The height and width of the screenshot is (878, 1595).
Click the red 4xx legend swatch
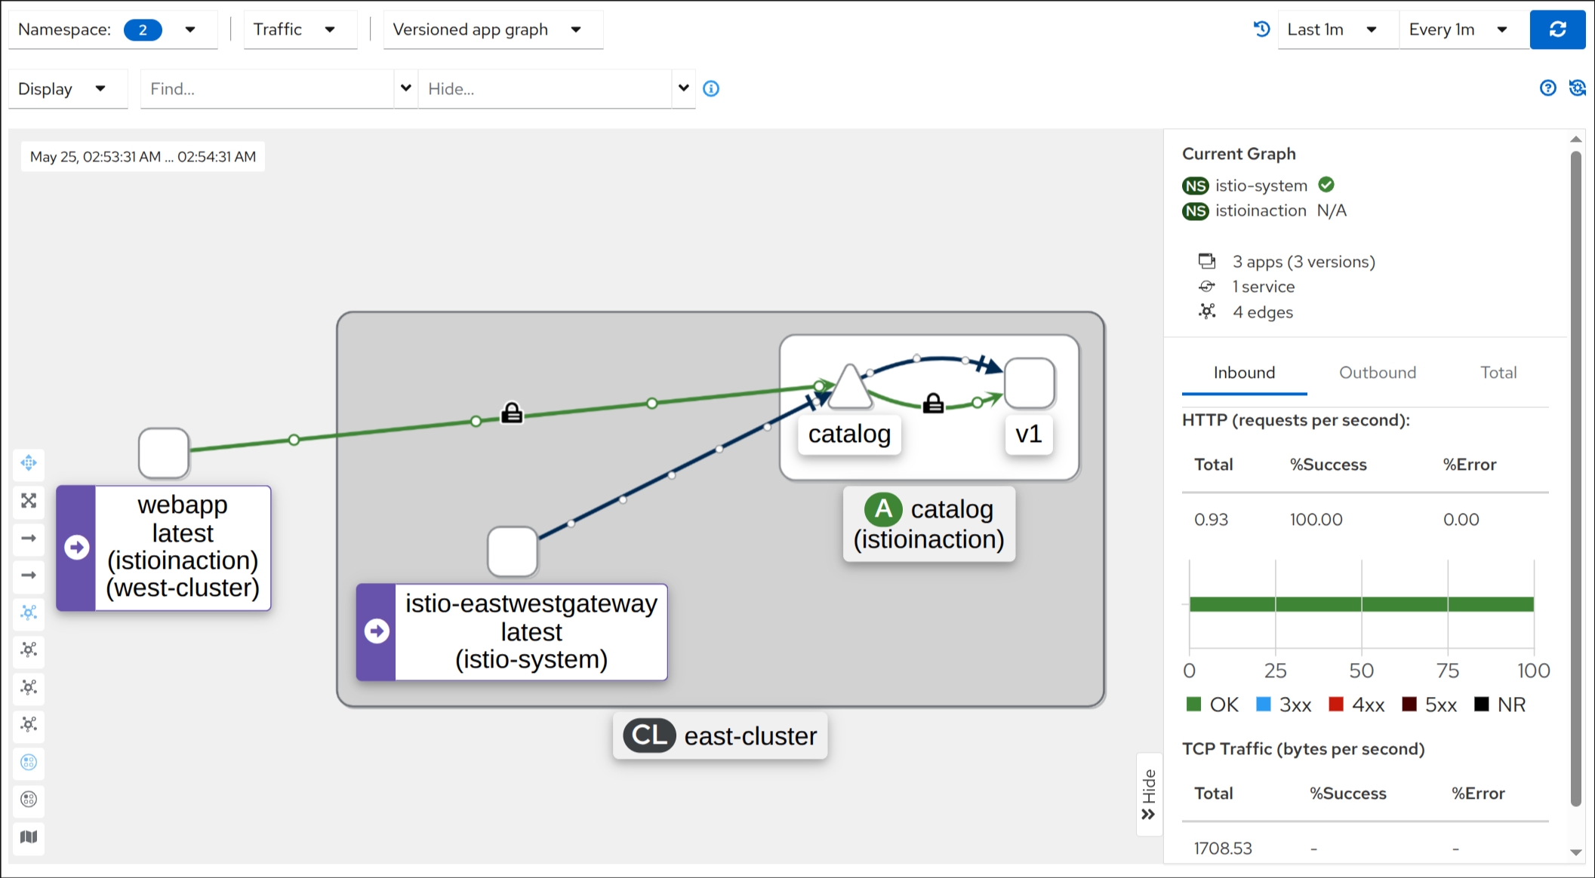[1336, 705]
